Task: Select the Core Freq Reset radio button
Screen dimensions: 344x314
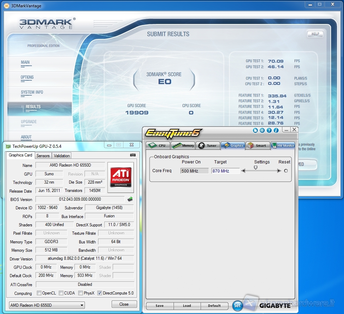Action: coord(286,171)
